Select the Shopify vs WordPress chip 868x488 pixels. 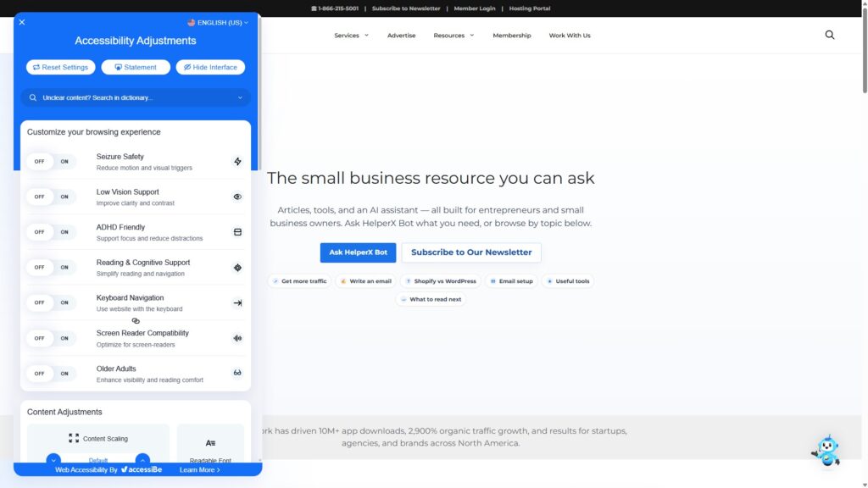coord(441,281)
